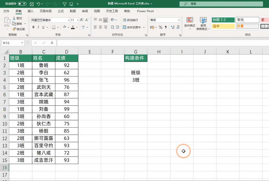Click Wrap Text (自动换行) button
Viewport: 269px width, 181px height.
[130, 20]
